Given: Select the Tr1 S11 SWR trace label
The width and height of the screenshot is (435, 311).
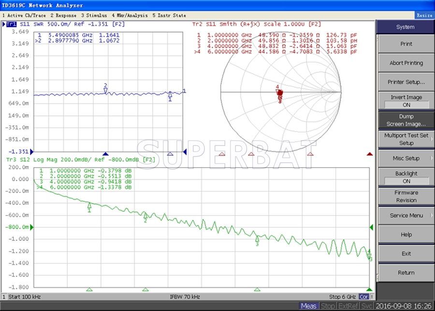Looking at the screenshot, I should 65,24.
